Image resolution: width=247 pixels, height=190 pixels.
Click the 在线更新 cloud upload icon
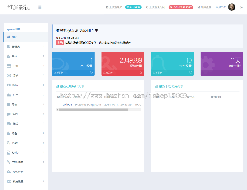point(9,172)
